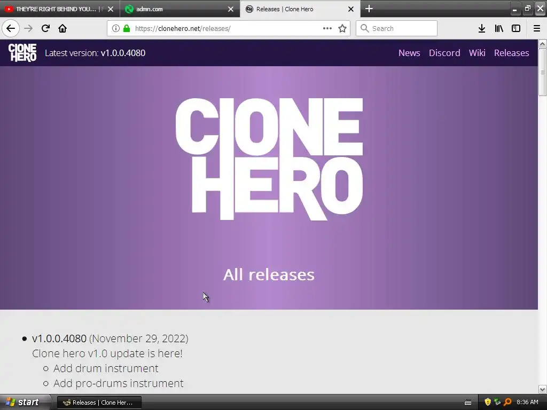Click the Releases | Clone Hero taskbar button

[99, 403]
